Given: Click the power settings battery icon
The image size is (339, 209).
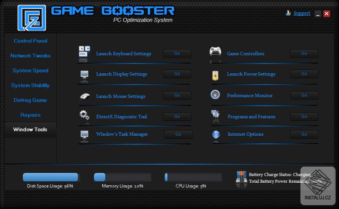Looking at the screenshot, I should click(x=215, y=75).
